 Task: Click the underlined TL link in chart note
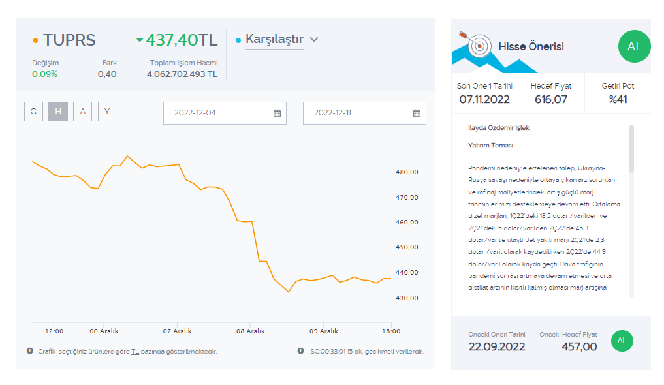tap(135, 352)
